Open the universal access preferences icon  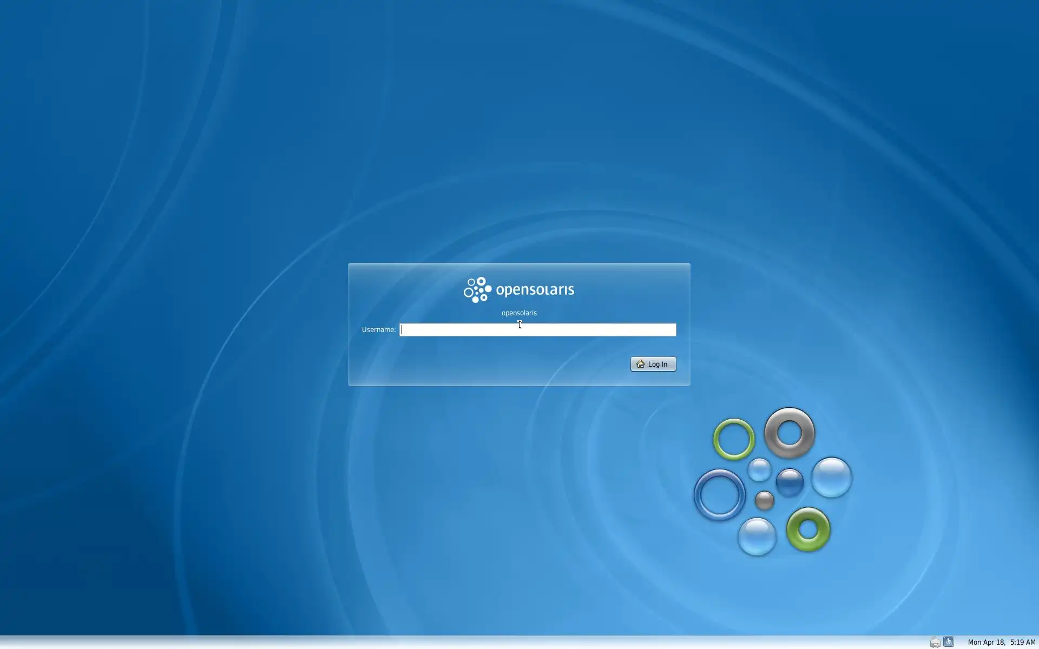pyautogui.click(x=948, y=641)
